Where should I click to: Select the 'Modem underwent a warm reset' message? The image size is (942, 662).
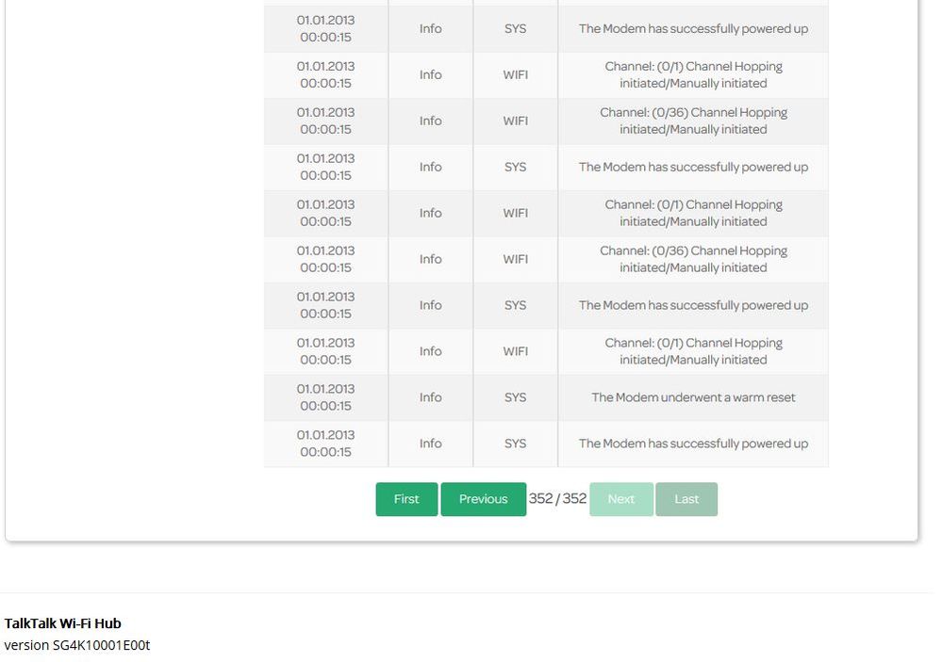click(693, 397)
